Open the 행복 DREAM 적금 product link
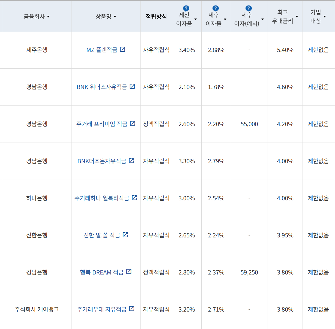Viewport: 335px width, 329px height. tap(106, 272)
